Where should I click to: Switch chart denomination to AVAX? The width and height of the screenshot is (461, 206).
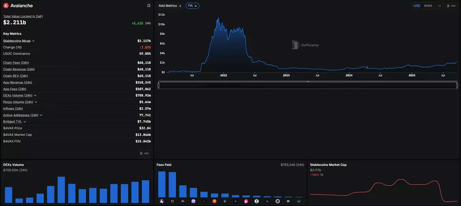428,6
